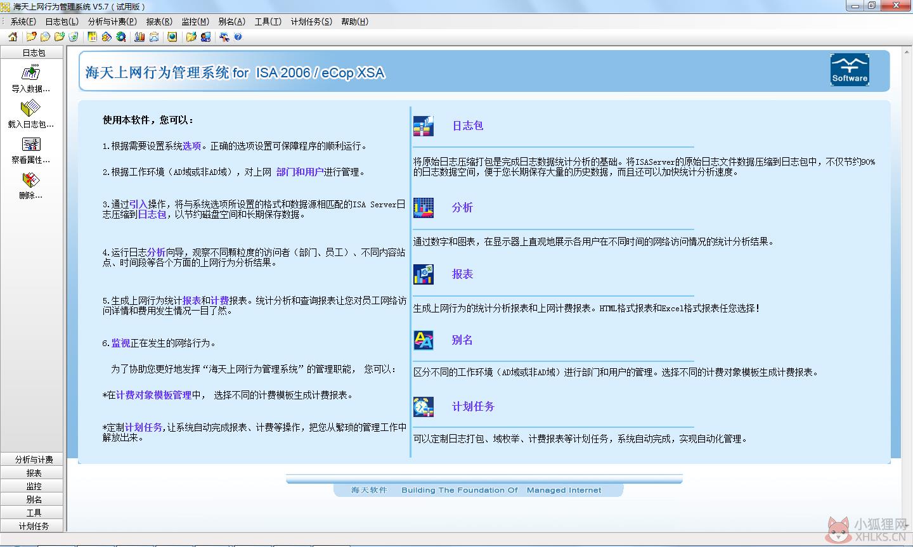Click the 报表 section icon on the right
Screen dimensions: 913x547
tap(424, 274)
